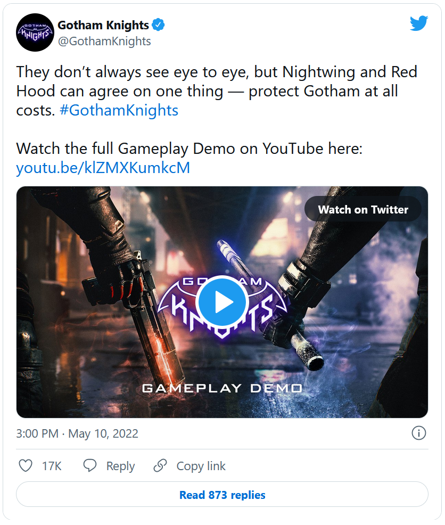
Task: Click the Gotham Knights profile avatar
Action: click(x=35, y=32)
